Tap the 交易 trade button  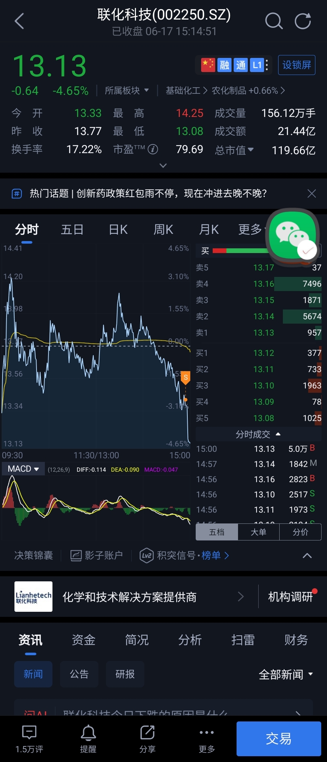[279, 739]
